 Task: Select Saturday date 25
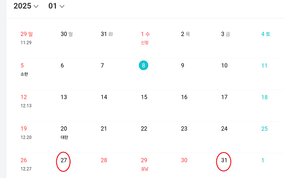click(x=265, y=129)
